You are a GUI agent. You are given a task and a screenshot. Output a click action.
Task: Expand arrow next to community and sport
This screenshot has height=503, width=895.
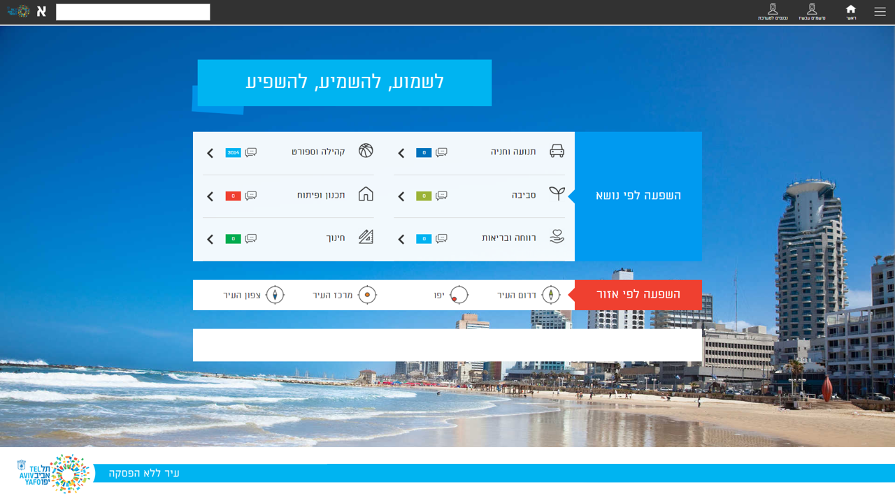click(x=210, y=153)
